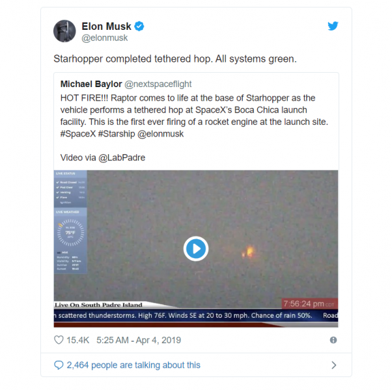Open the Elon Musk name link

click(106, 27)
